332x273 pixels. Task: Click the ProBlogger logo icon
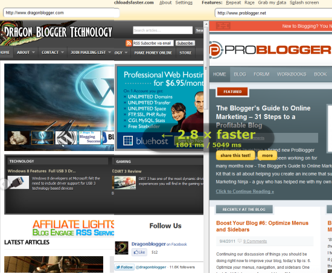[216, 50]
